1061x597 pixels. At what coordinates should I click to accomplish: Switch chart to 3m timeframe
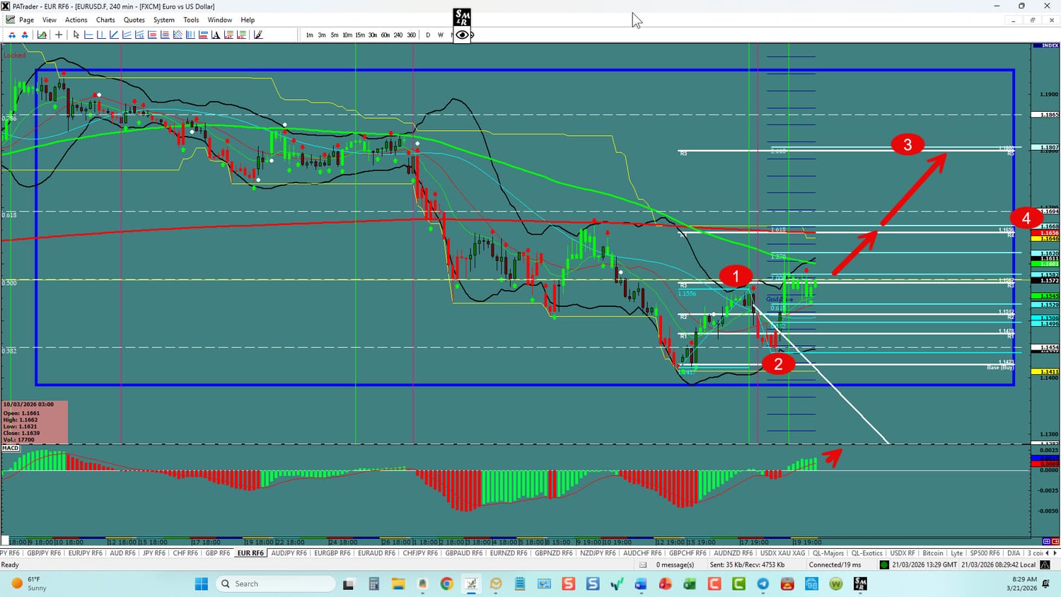click(x=322, y=35)
